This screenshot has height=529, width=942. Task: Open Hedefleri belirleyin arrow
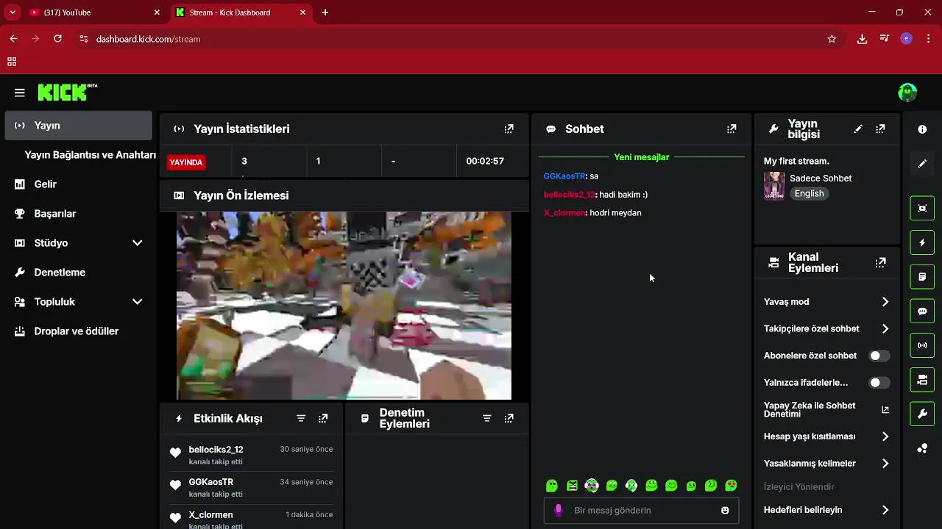885,510
